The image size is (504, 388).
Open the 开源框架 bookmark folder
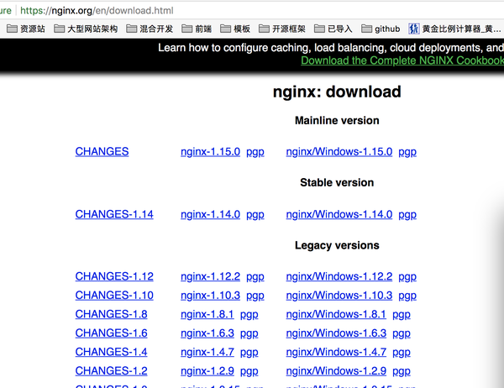coord(282,29)
